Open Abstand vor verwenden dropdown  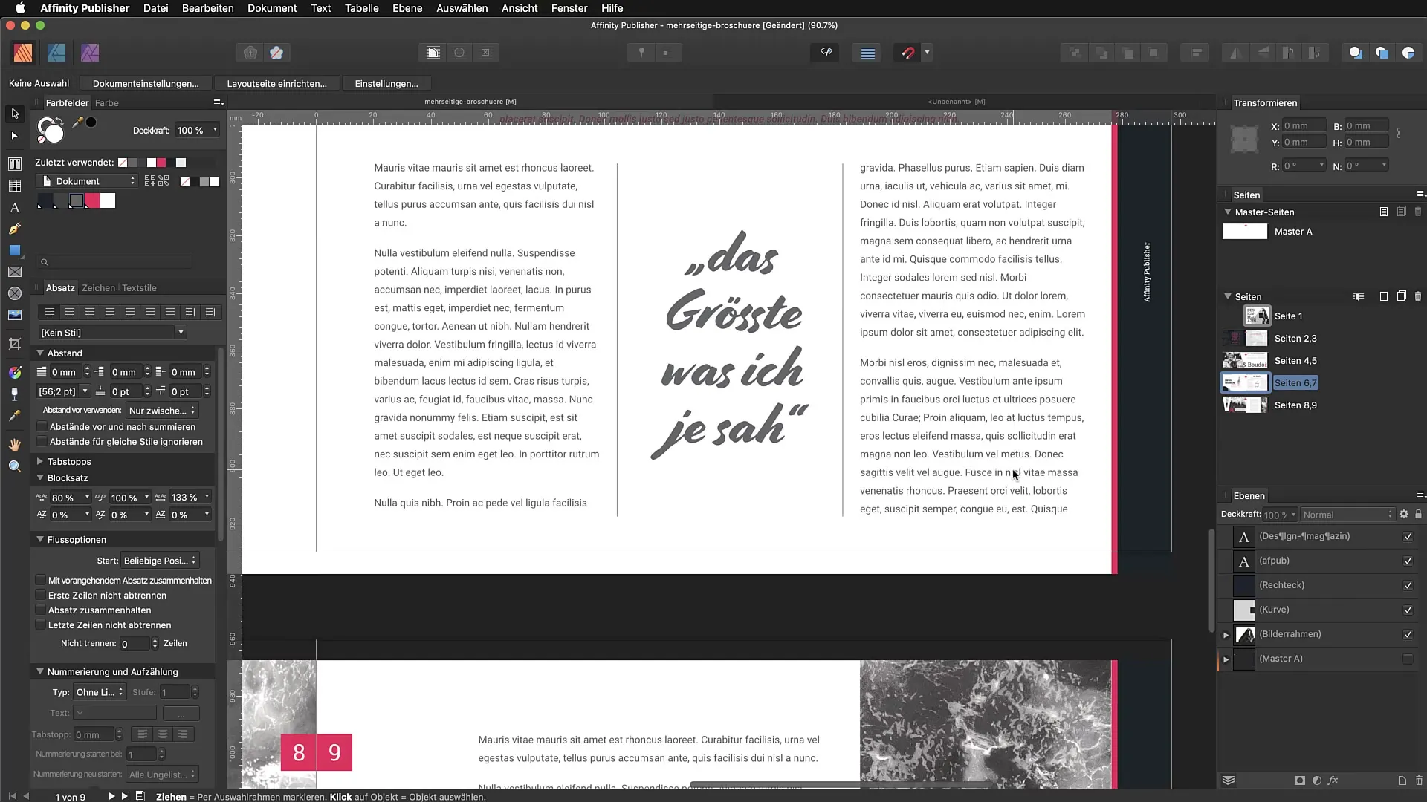pyautogui.click(x=162, y=411)
